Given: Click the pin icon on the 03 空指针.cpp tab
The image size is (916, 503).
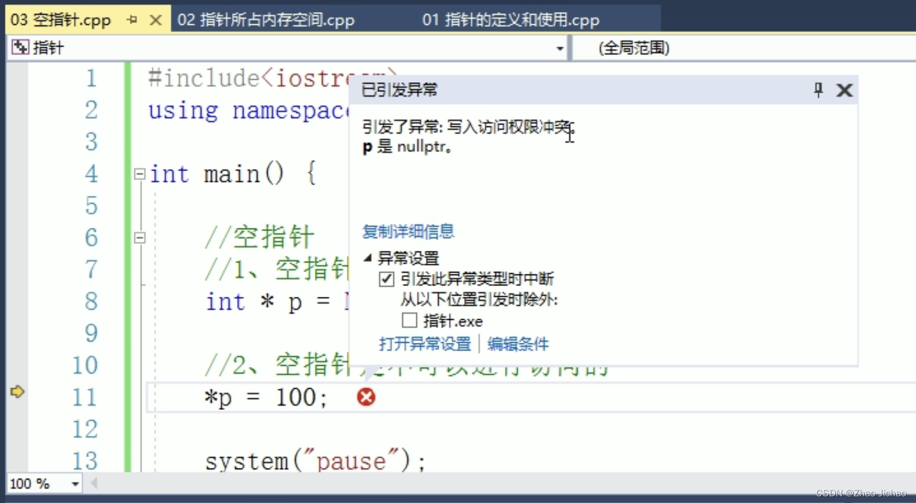Looking at the screenshot, I should point(132,20).
